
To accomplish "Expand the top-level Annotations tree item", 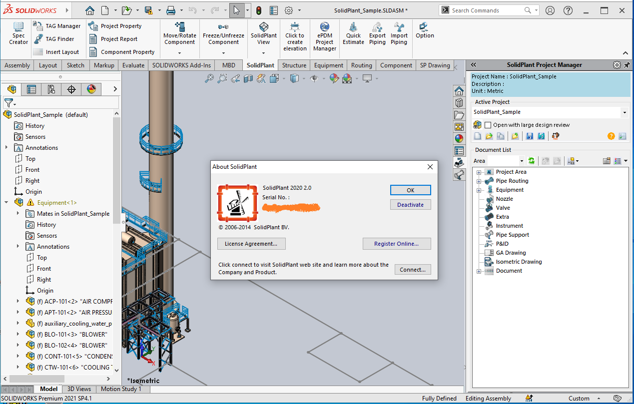I will coord(6,147).
